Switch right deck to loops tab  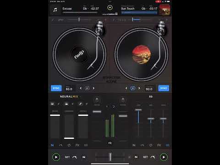pyautogui.click(x=151, y=145)
